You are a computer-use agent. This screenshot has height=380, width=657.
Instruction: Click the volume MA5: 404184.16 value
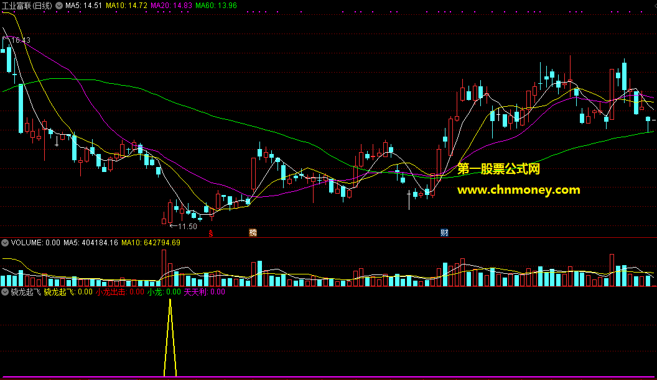pyautogui.click(x=91, y=243)
